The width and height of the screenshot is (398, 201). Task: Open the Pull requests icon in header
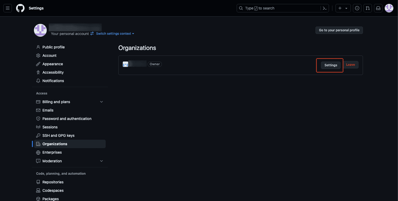tap(368, 8)
